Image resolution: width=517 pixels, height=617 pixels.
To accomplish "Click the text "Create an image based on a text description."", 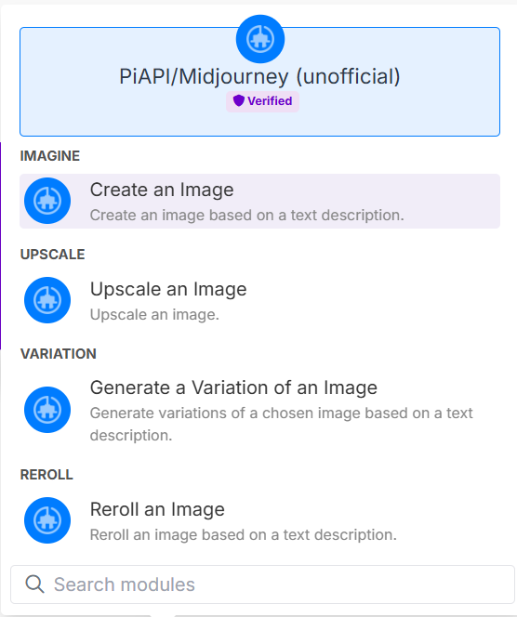I will click(x=247, y=216).
